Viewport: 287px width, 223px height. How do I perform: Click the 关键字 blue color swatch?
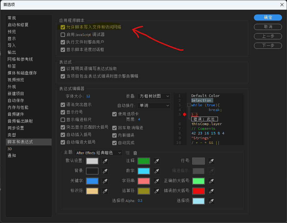pyautogui.click(x=92, y=181)
